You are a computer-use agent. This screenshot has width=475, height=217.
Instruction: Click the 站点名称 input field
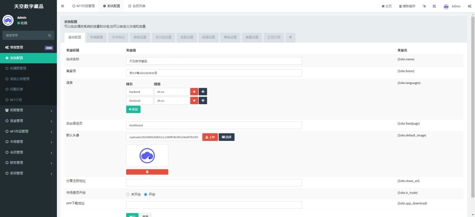pyautogui.click(x=214, y=61)
